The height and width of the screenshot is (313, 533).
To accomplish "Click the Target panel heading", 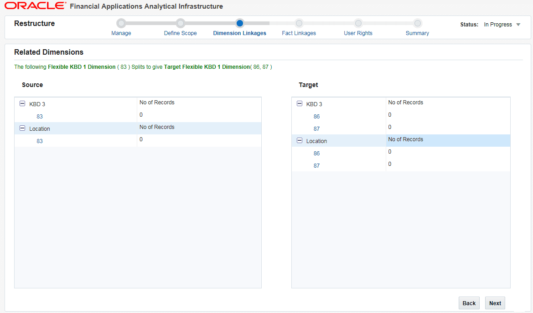I will click(308, 85).
